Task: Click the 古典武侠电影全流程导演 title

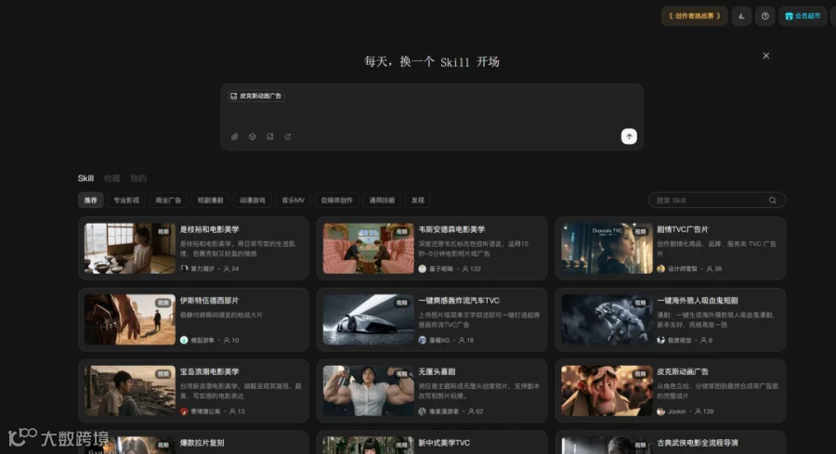Action: 698,443
